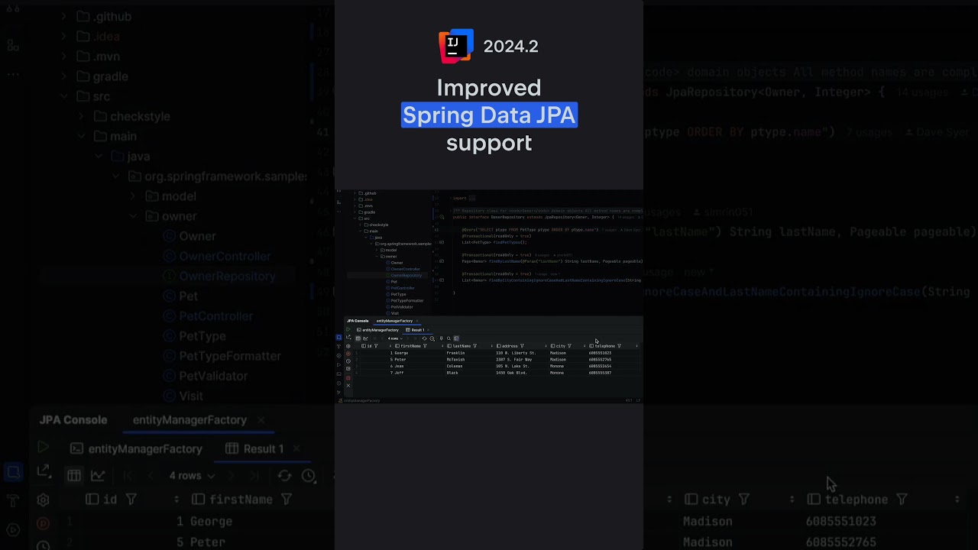Image resolution: width=978 pixels, height=550 pixels.
Task: Open PetValidator class in enlarged background tree
Action: pyautogui.click(x=205, y=376)
